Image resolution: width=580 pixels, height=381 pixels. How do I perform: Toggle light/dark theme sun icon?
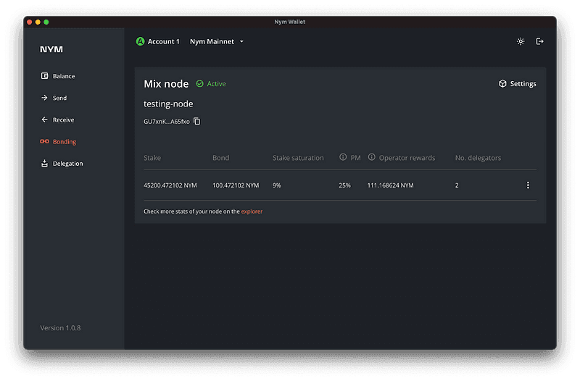tap(521, 41)
